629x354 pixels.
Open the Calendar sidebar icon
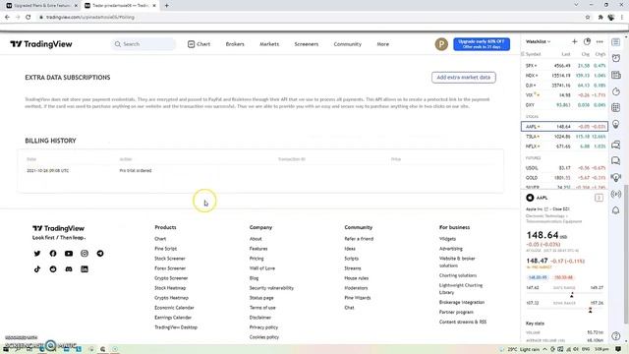[x=616, y=107]
